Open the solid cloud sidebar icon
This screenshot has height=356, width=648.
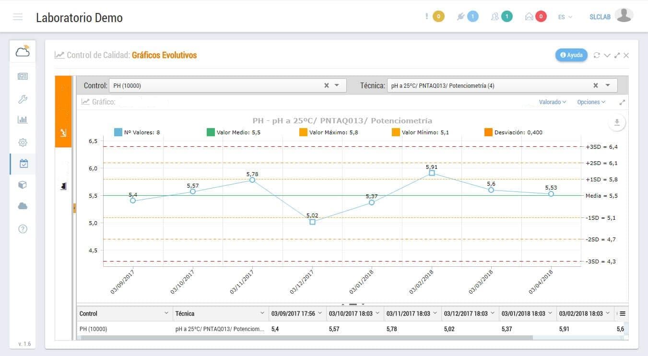point(23,206)
